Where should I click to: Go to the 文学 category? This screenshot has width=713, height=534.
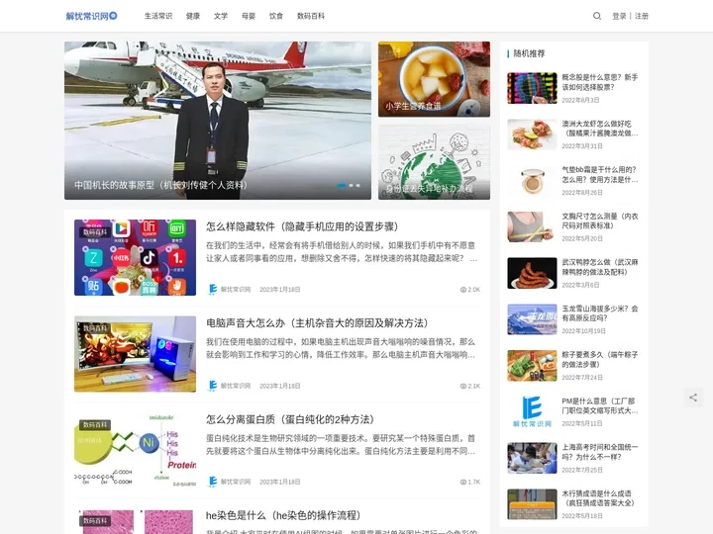[221, 16]
